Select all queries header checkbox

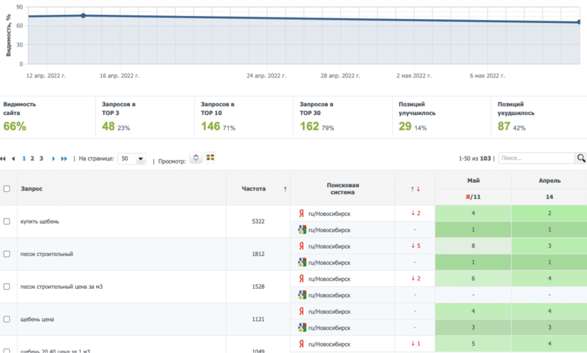click(7, 189)
